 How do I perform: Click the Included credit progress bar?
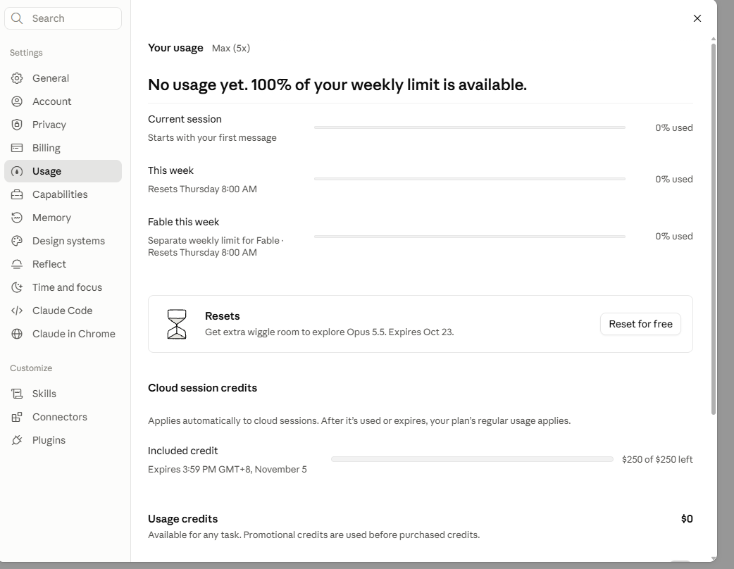472,460
